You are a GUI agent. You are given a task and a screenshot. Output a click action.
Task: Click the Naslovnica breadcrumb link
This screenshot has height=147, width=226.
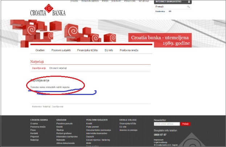tap(37, 107)
